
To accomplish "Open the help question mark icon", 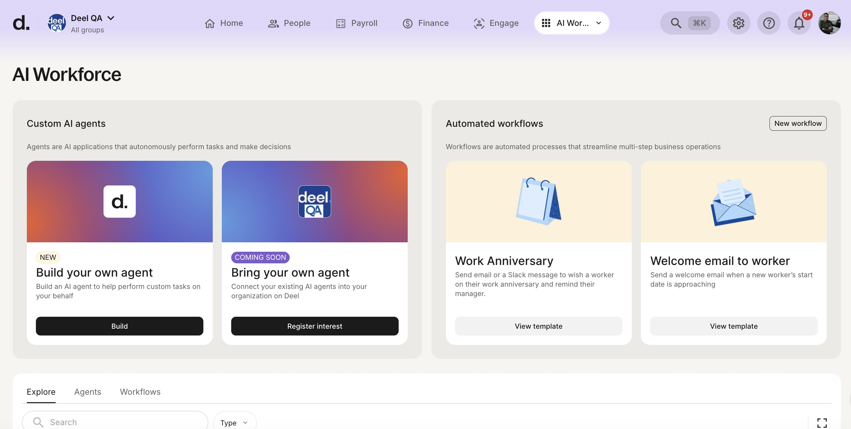I will click(x=769, y=23).
